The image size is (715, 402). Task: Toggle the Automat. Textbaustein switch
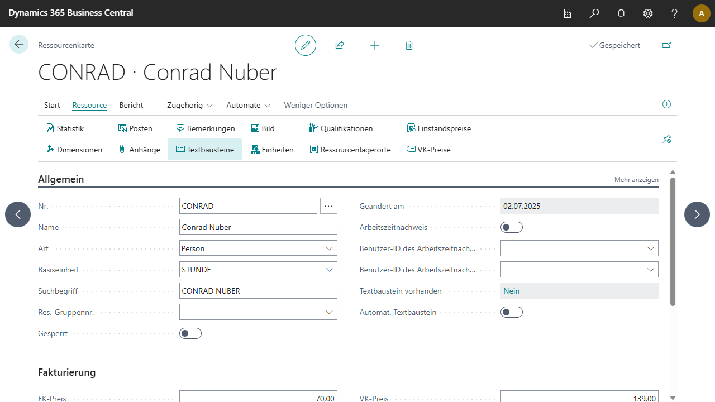point(512,312)
